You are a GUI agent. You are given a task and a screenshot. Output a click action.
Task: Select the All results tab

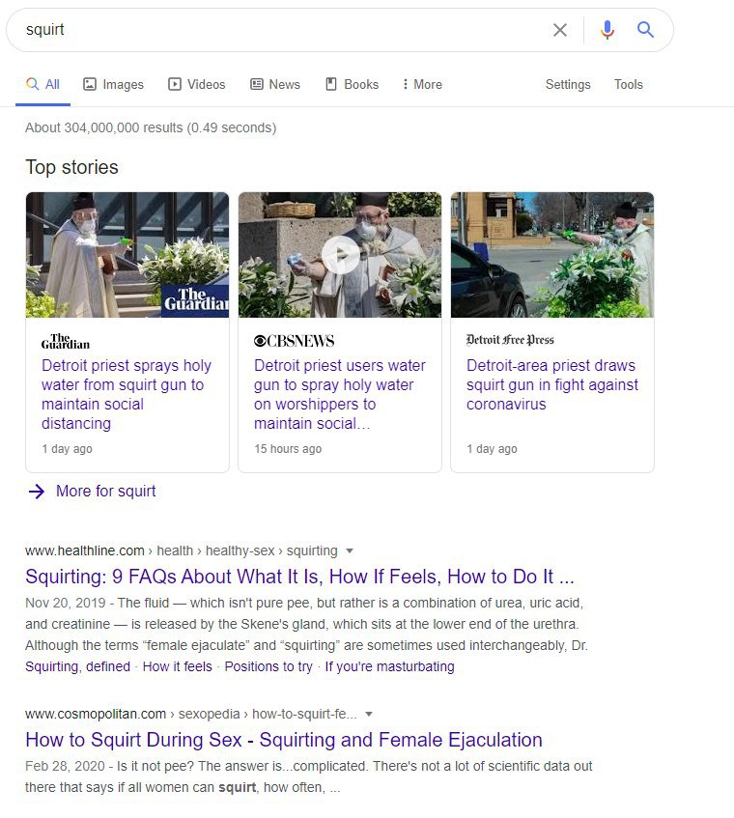[42, 85]
